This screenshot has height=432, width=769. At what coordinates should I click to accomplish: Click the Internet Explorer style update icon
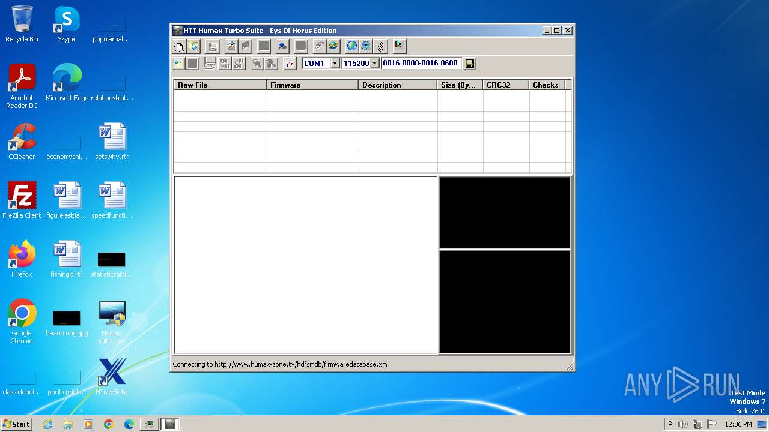[x=332, y=46]
